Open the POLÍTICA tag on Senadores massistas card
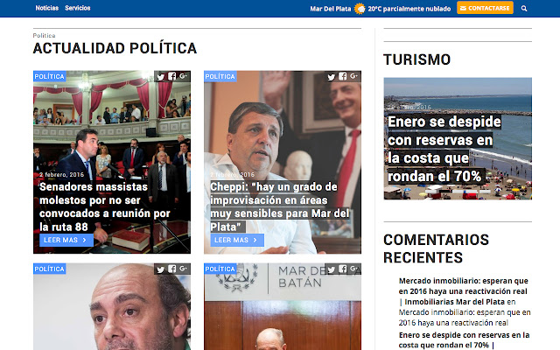The image size is (560, 350). pyautogui.click(x=50, y=76)
